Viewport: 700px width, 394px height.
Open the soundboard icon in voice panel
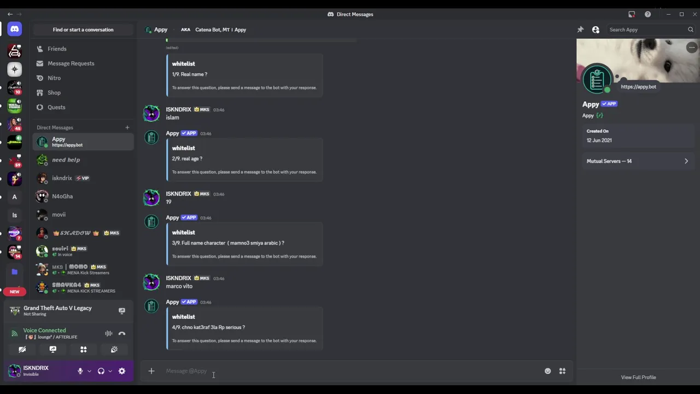tap(114, 349)
